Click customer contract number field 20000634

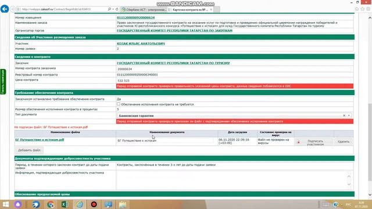click(x=234, y=69)
